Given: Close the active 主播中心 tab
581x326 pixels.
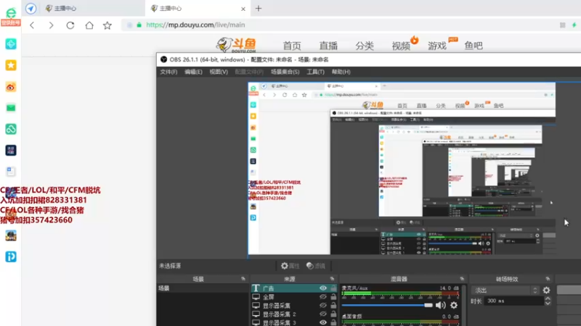Looking at the screenshot, I should [243, 9].
